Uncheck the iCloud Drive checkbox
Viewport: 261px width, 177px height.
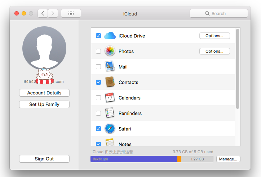click(98, 36)
